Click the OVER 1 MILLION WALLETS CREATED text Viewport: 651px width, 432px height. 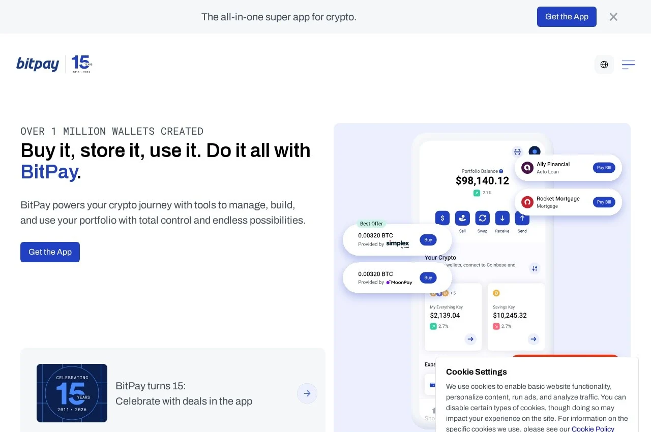(112, 131)
